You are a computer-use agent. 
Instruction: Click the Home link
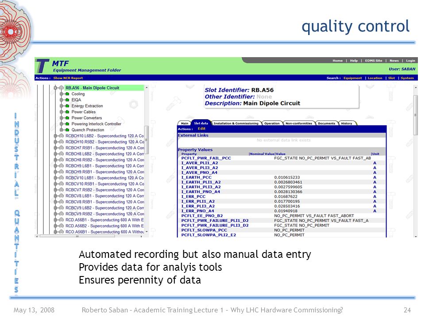pos(337,61)
